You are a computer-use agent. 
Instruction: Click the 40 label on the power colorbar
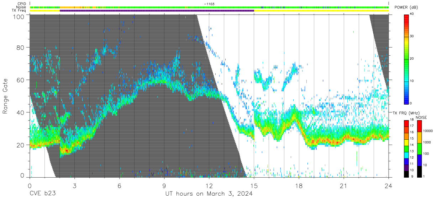click(x=412, y=14)
